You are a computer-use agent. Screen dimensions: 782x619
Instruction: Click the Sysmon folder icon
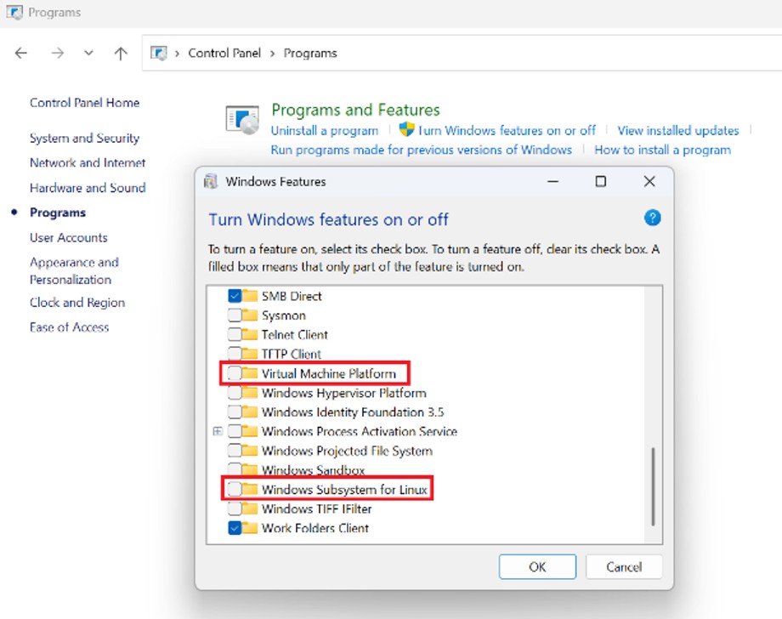pyautogui.click(x=250, y=315)
